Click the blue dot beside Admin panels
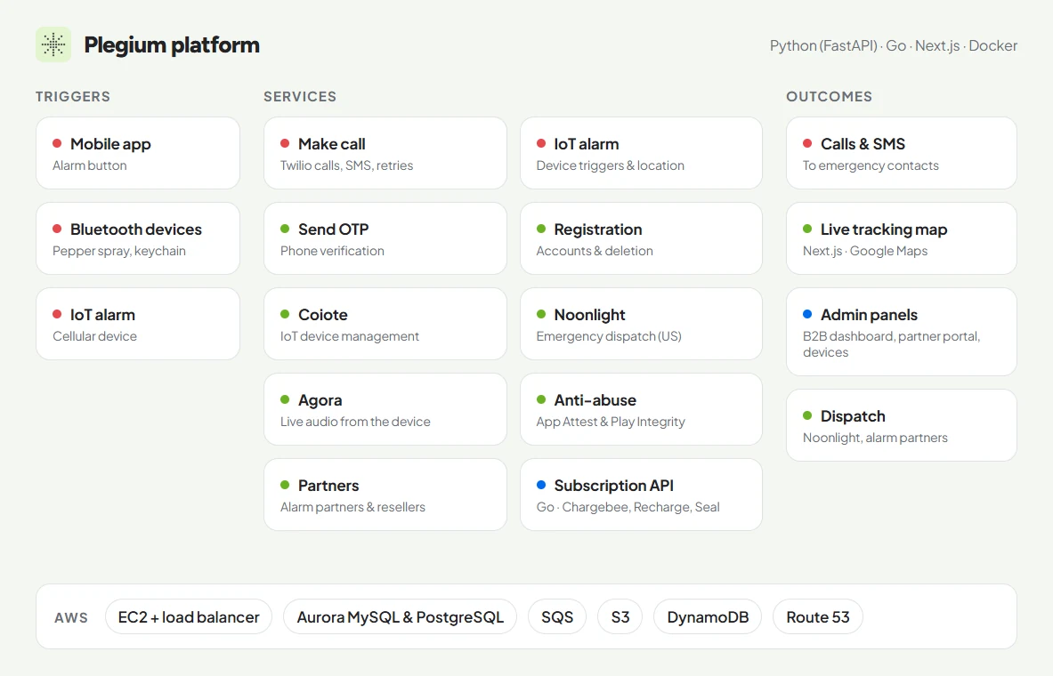 click(807, 313)
